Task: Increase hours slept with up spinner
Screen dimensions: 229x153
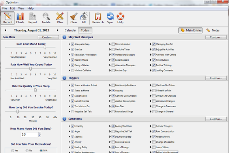Action: [x=39, y=133]
